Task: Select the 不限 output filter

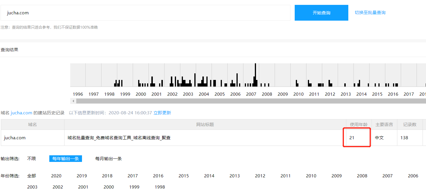Action: point(32,159)
